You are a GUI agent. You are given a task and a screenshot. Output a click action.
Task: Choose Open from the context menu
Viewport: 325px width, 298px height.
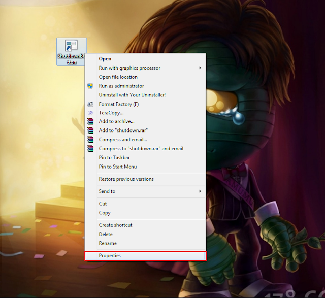pyautogui.click(x=145, y=59)
